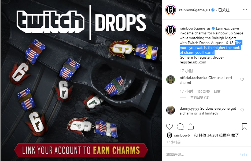Save the post with the bookmark icon

pyautogui.click(x=245, y=127)
